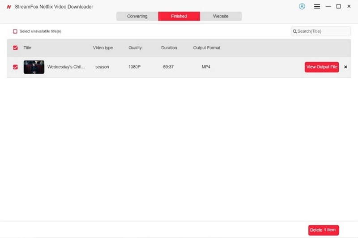Uncheck the select-all checkbox in the Title header

pyautogui.click(x=15, y=48)
